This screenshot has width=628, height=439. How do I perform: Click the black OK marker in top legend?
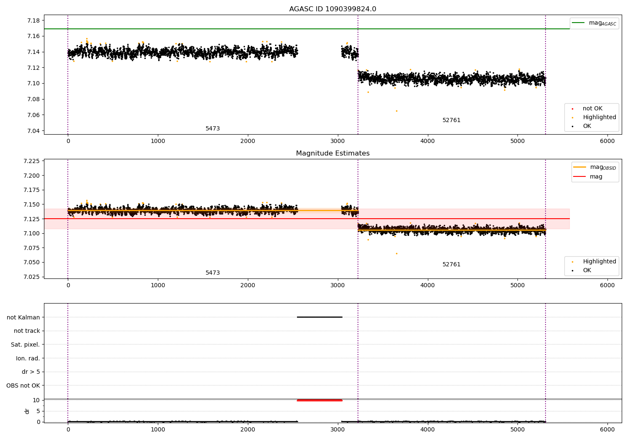click(572, 126)
